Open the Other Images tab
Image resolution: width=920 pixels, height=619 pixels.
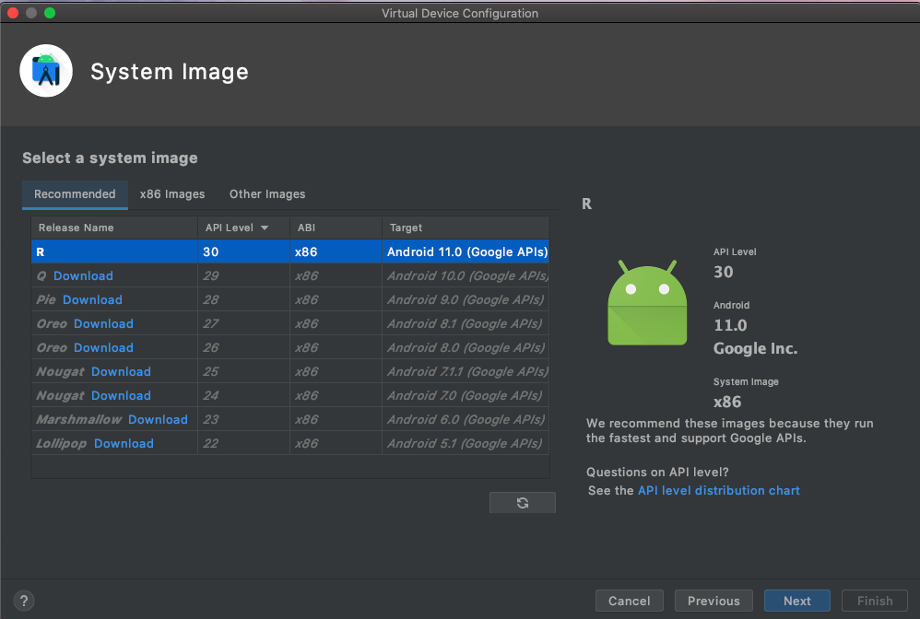tap(266, 194)
